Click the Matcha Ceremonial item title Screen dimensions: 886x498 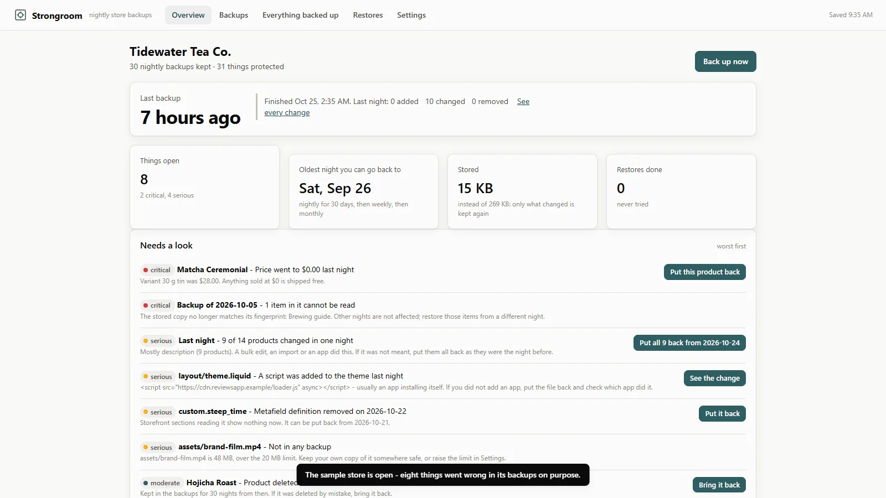(212, 269)
